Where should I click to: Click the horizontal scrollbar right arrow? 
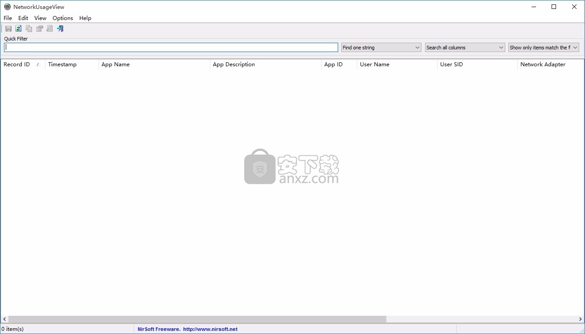580,319
